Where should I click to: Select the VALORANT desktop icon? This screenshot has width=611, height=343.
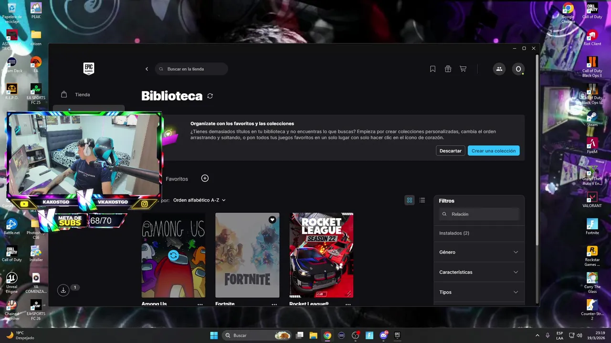(x=592, y=200)
